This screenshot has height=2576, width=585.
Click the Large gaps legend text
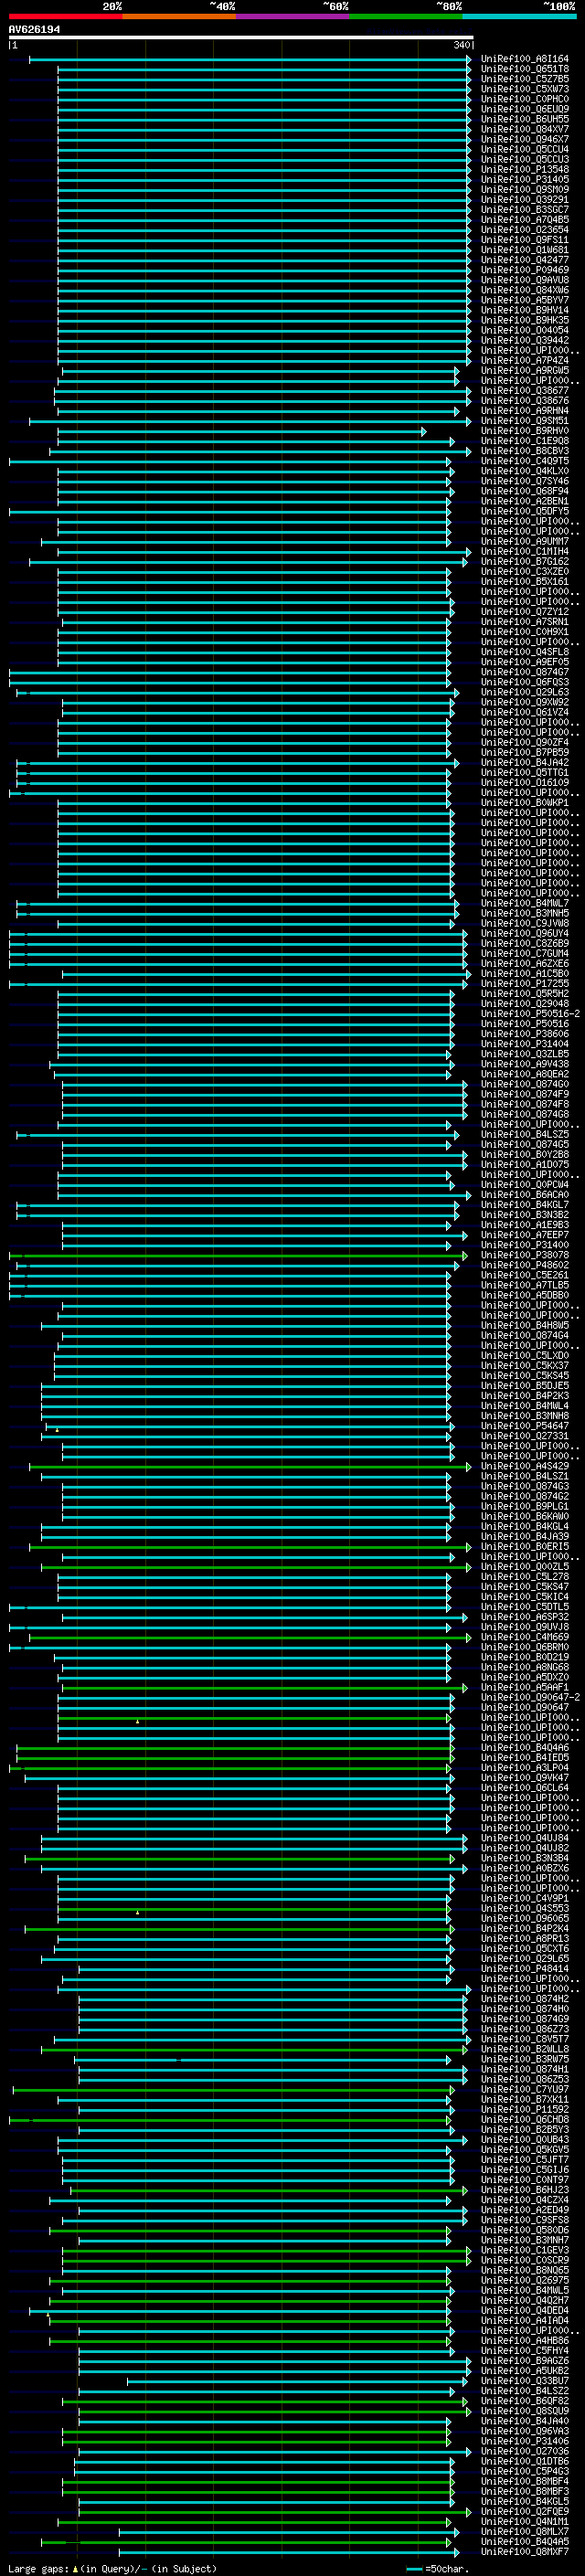click(112, 2569)
